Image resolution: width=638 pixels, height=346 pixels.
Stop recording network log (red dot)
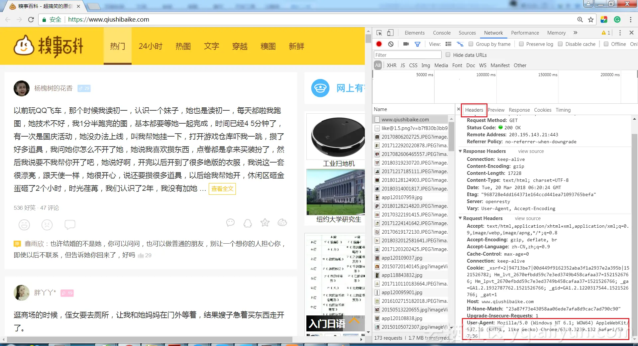[379, 44]
